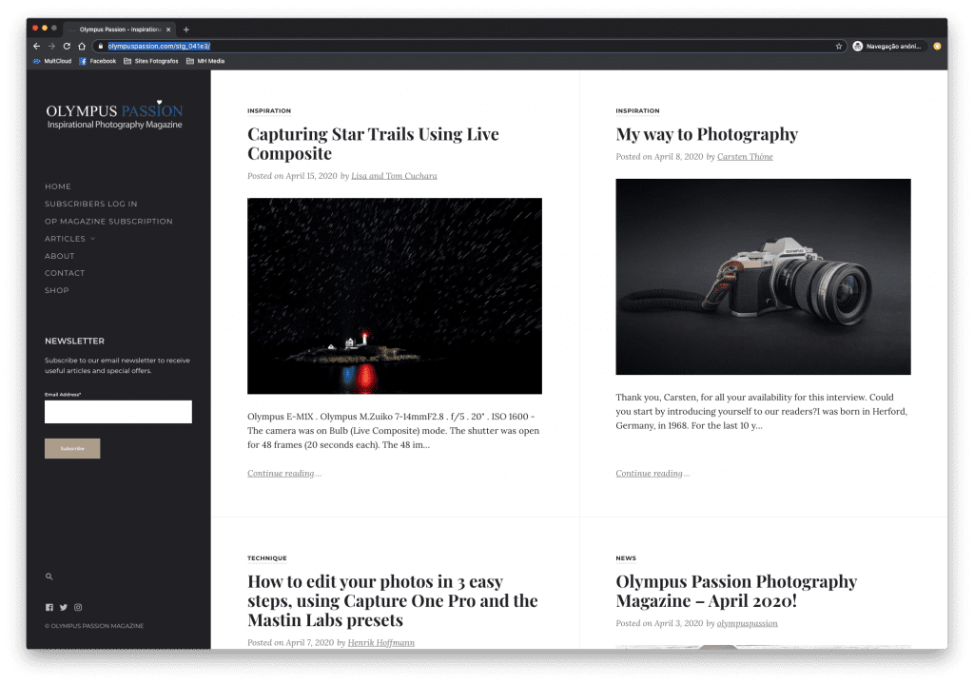Open the About menu item
974x684 pixels.
pos(60,256)
